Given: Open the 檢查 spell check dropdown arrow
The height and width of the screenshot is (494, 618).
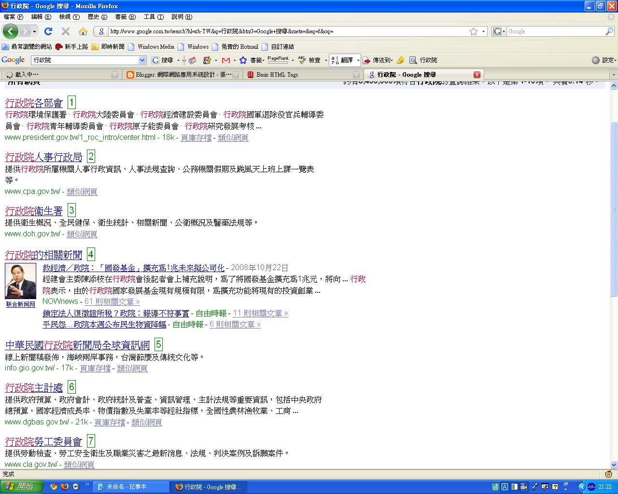Looking at the screenshot, I should [325, 60].
